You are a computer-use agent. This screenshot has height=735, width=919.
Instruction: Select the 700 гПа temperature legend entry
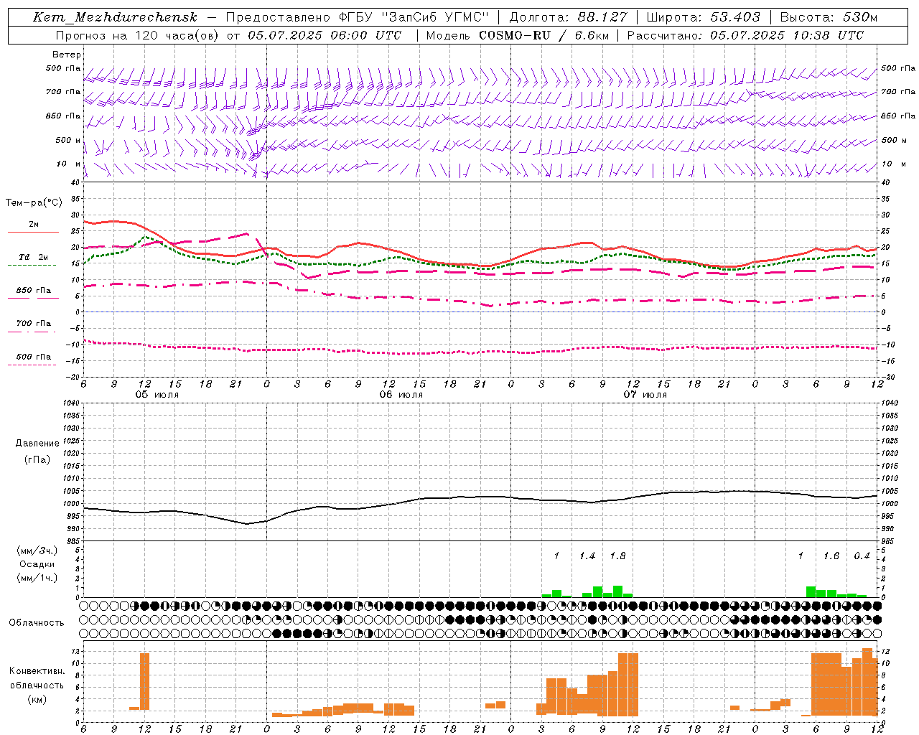click(x=33, y=324)
